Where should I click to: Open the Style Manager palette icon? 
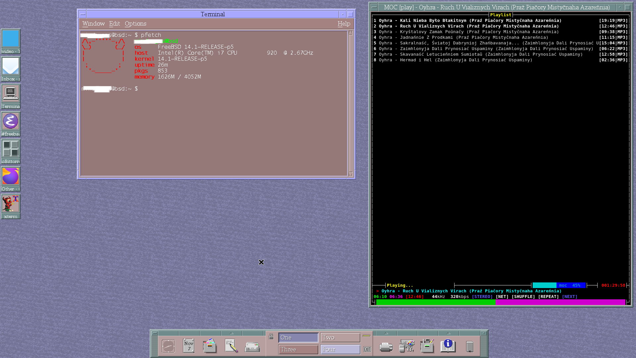407,346
